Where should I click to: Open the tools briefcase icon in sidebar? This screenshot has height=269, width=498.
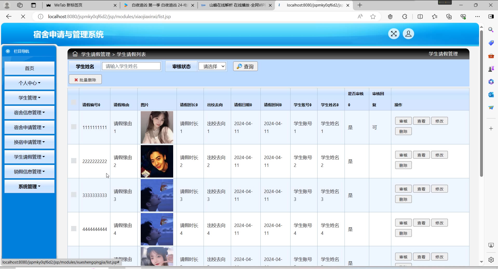(x=491, y=56)
